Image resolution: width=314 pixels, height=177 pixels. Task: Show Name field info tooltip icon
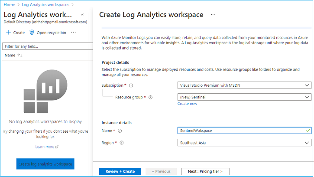(x=120, y=131)
